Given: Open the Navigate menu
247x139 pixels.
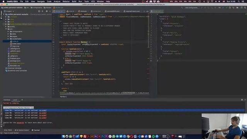Looking at the screenshot, I should (x=41, y=2).
